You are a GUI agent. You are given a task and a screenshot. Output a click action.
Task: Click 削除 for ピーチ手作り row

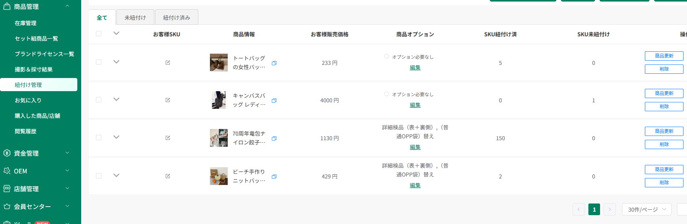[x=664, y=183]
